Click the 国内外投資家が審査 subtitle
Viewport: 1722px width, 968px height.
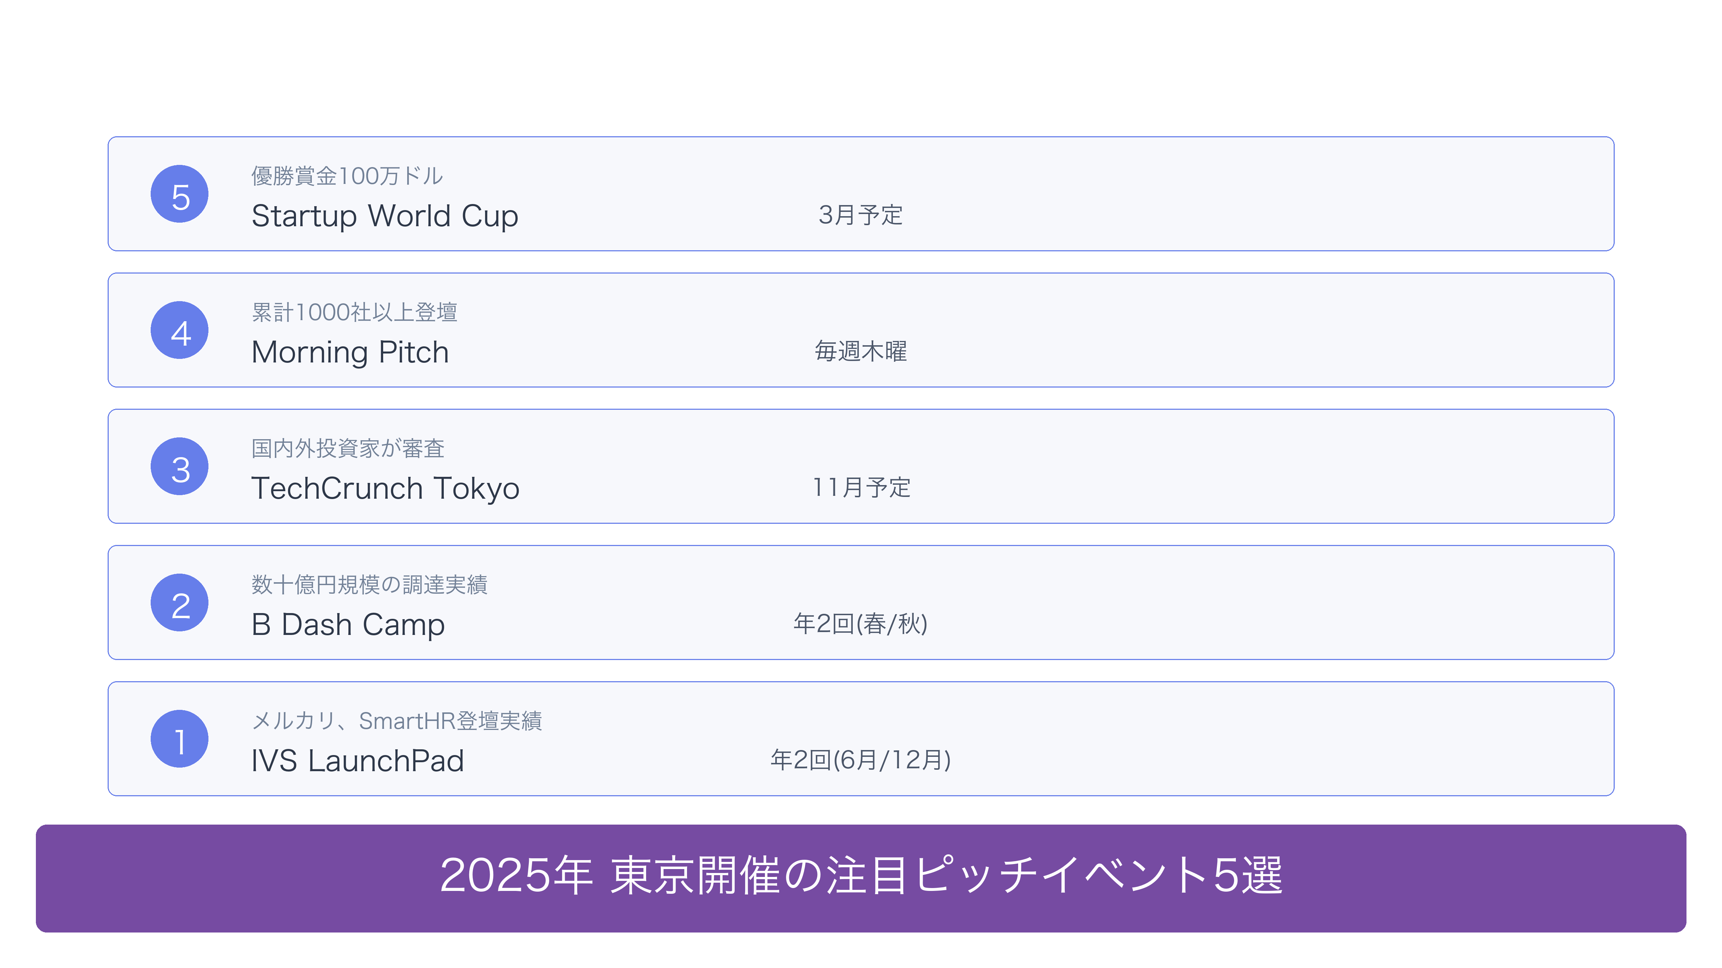pyautogui.click(x=348, y=449)
